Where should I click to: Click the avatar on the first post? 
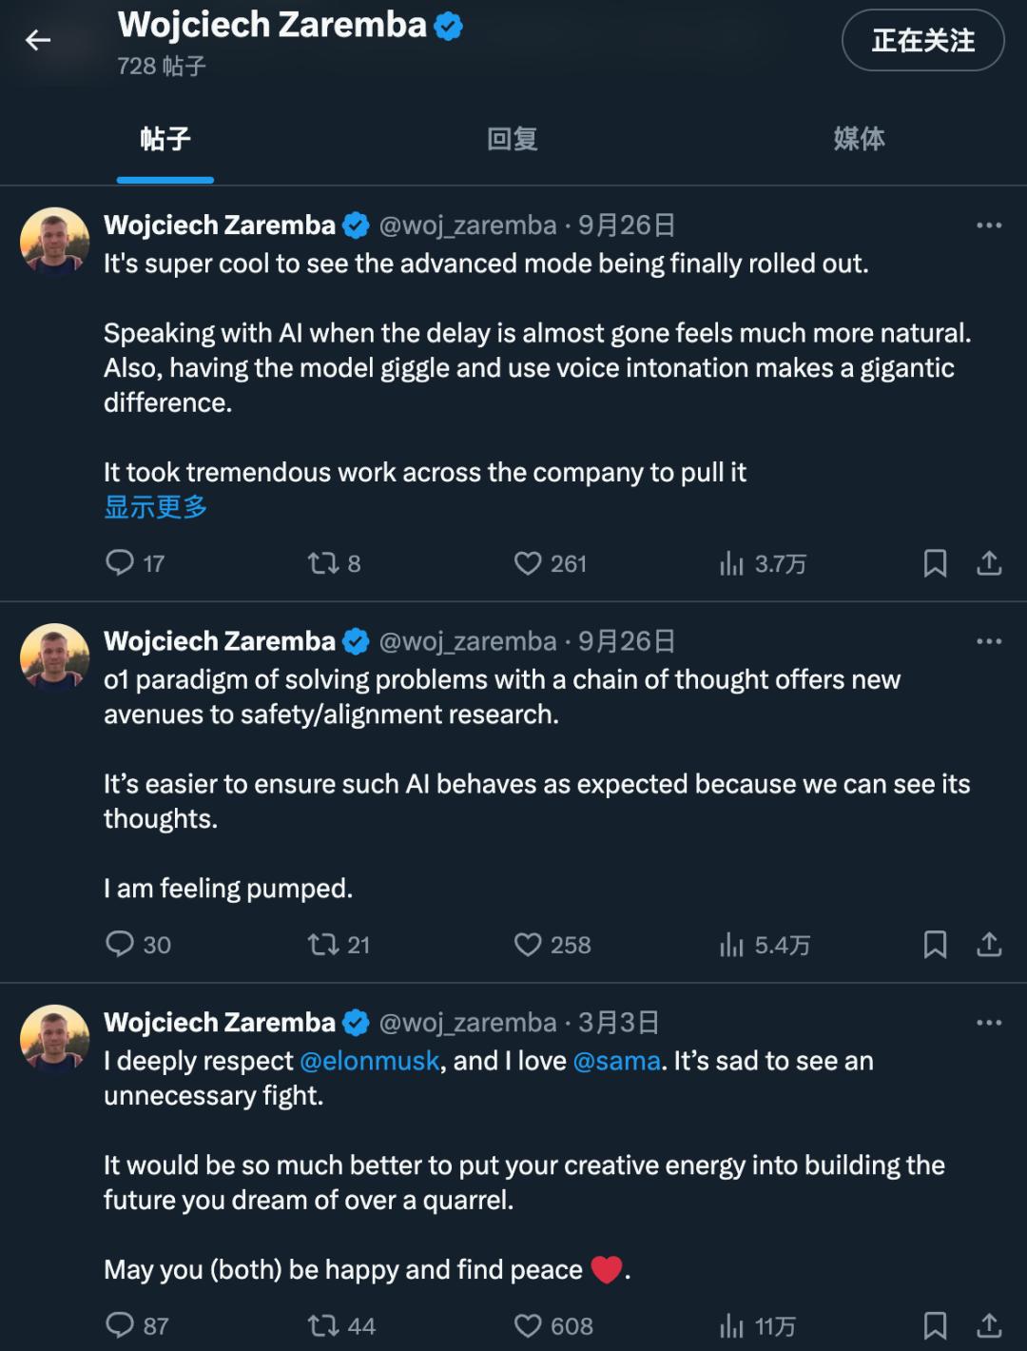tap(55, 242)
